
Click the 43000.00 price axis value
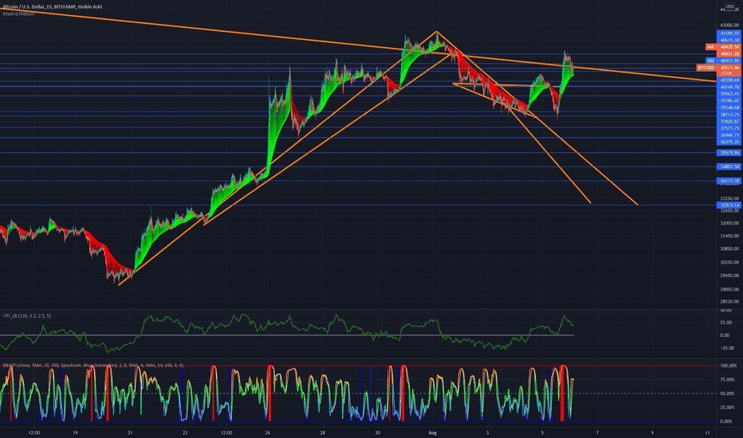coord(729,25)
